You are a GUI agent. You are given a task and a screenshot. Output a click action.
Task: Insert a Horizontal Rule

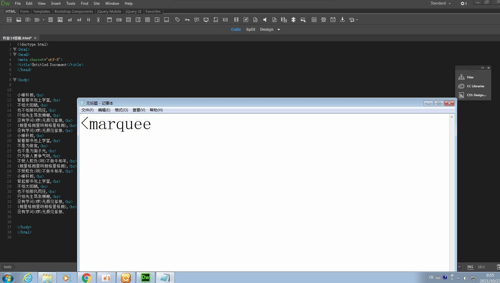pyautogui.click(x=324, y=20)
